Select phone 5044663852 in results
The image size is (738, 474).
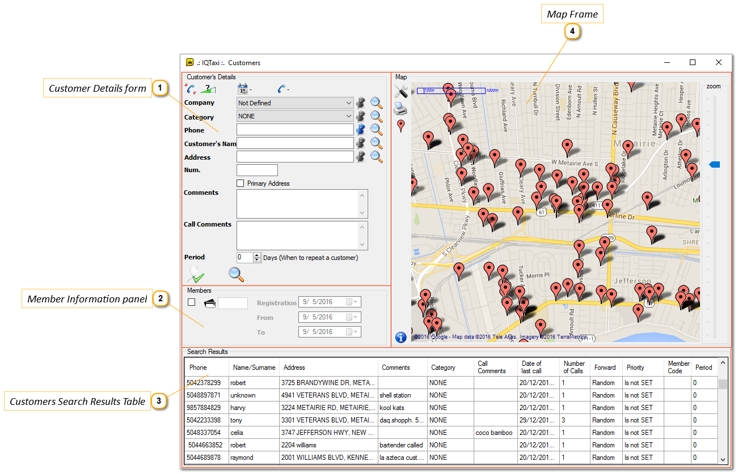point(207,445)
